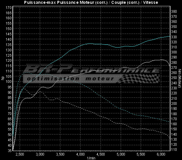This screenshot has width=182, height=160.
Task: Click the 'Nm (Moteur)' right axis label
Action: [180, 78]
